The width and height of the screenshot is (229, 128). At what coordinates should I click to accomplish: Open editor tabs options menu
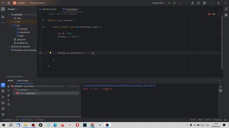(x=220, y=9)
